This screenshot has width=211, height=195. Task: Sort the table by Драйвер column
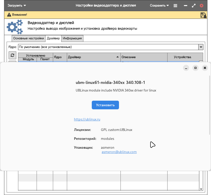pyautogui.click(x=93, y=57)
